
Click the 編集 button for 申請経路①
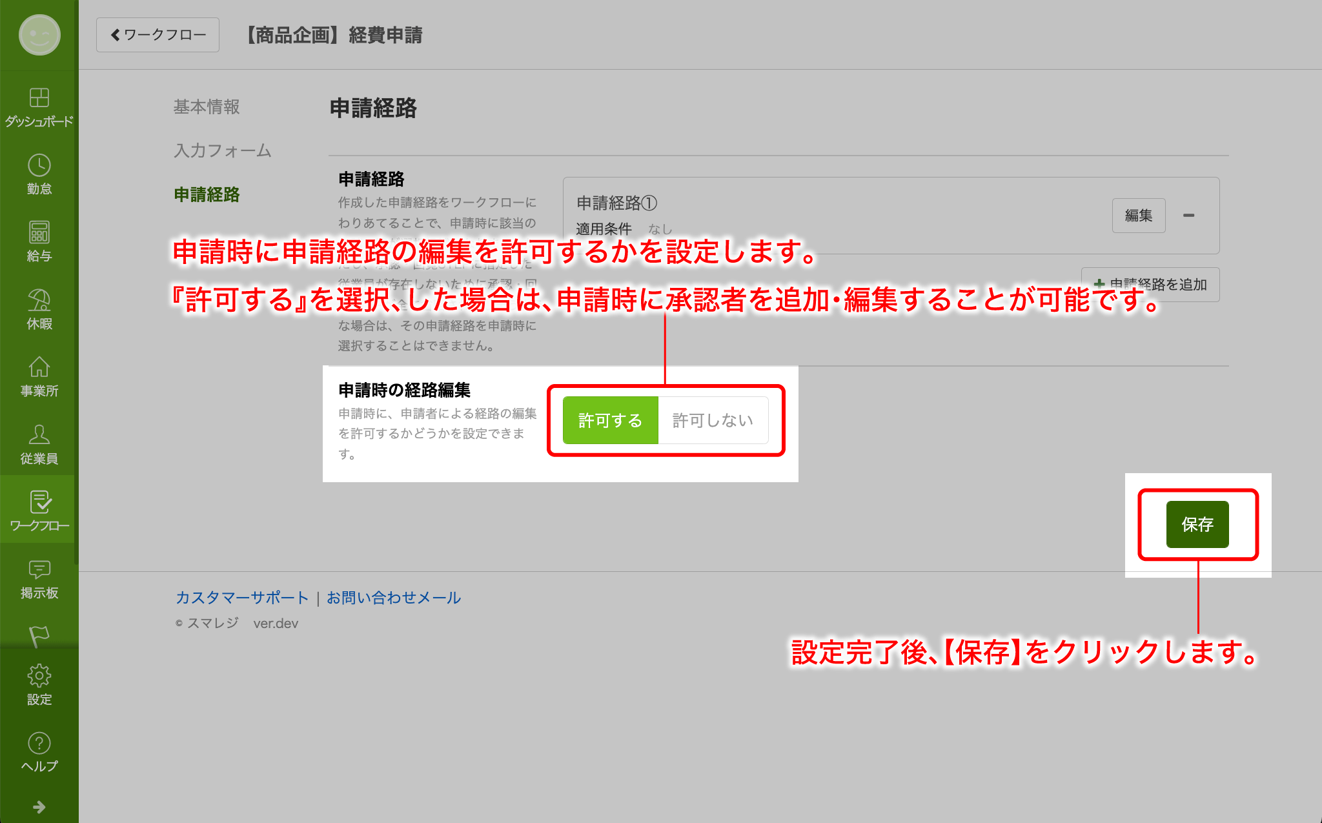click(x=1138, y=216)
